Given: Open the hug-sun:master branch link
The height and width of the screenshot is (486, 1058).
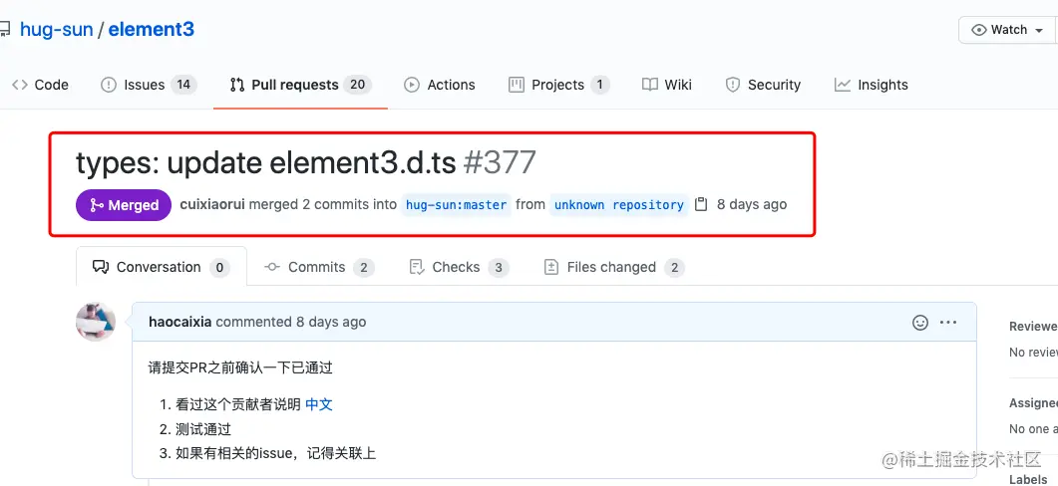Looking at the screenshot, I should click(456, 205).
